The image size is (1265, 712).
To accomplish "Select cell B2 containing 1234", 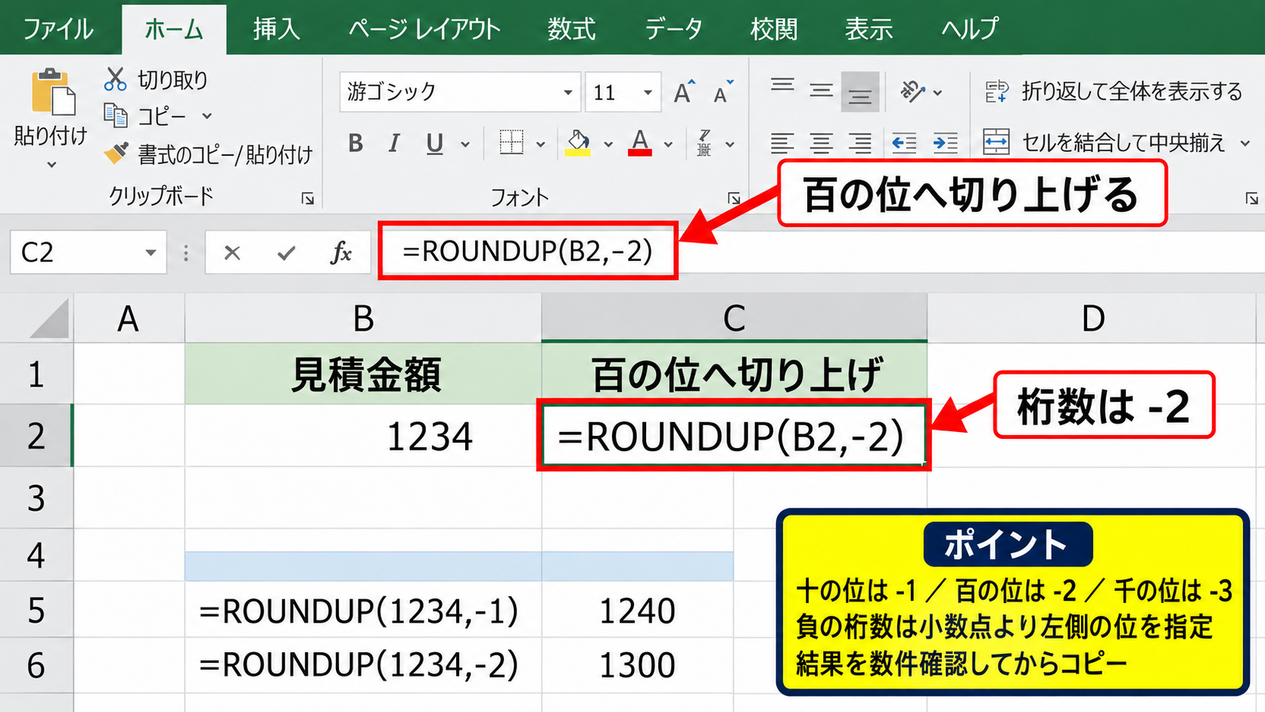I will tap(363, 436).
